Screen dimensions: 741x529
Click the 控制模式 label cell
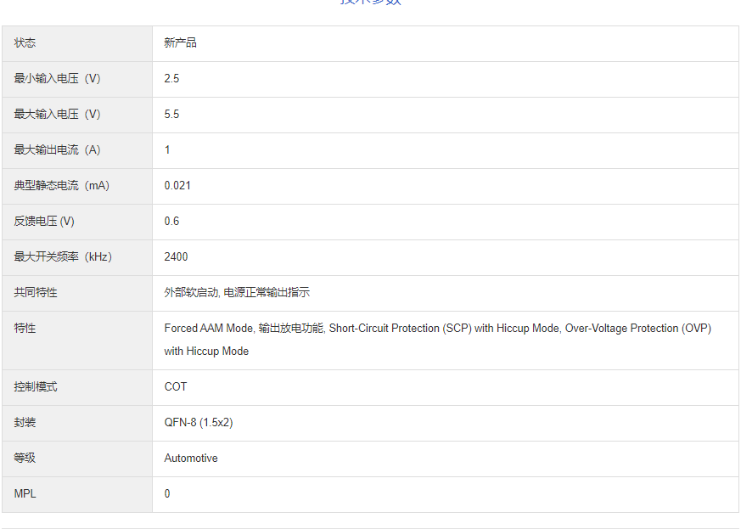tap(77, 387)
